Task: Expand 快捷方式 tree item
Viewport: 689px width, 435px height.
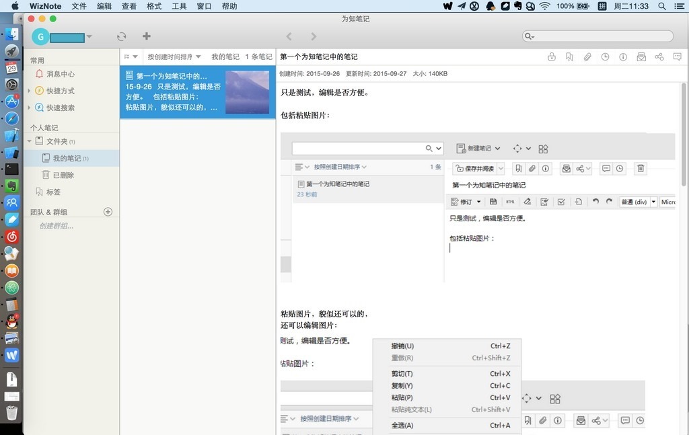Action: (29, 91)
